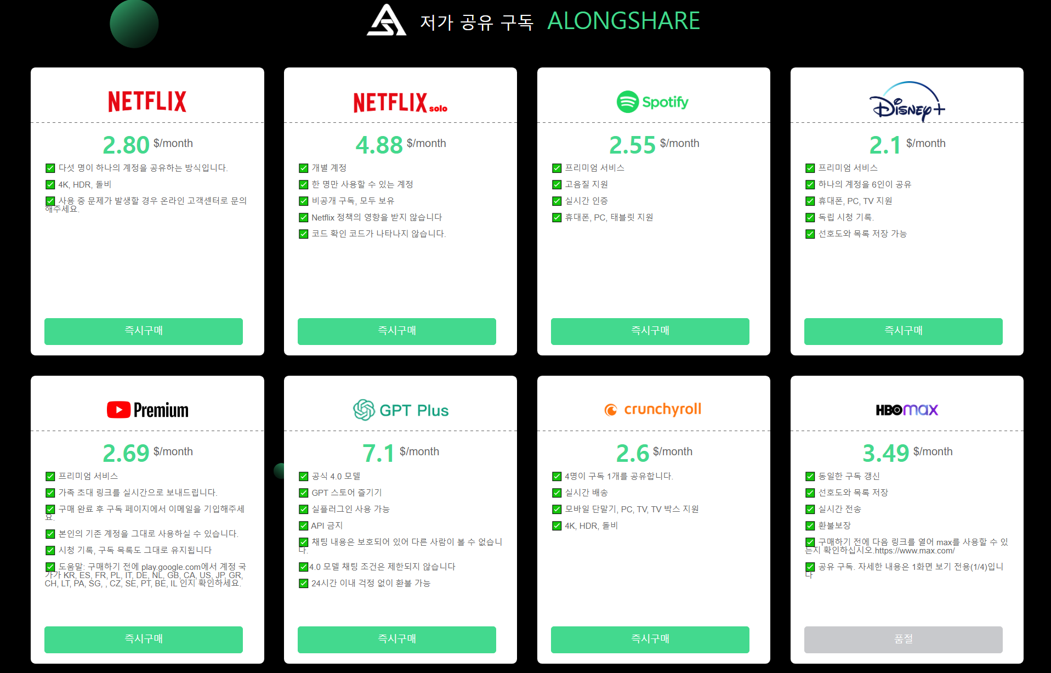The height and width of the screenshot is (673, 1051).
Task: Click the GPT Plus logo
Action: point(401,410)
